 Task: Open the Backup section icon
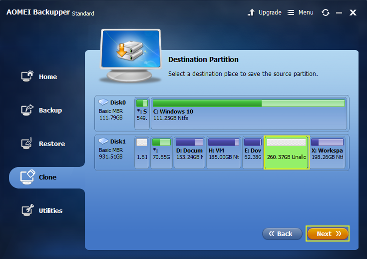[x=27, y=109]
